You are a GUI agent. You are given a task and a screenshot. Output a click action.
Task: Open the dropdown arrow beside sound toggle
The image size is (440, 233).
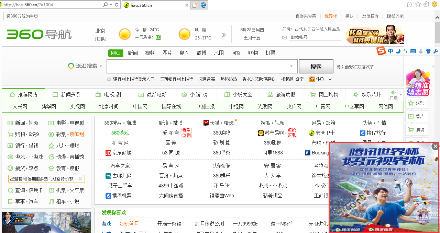pyautogui.click(x=400, y=95)
